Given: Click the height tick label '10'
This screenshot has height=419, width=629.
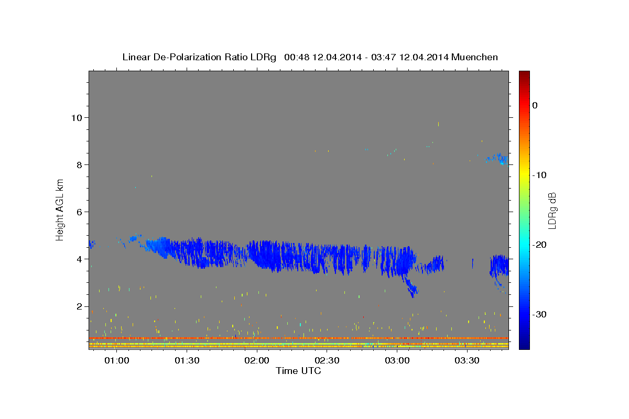Looking at the screenshot, I should [x=77, y=117].
